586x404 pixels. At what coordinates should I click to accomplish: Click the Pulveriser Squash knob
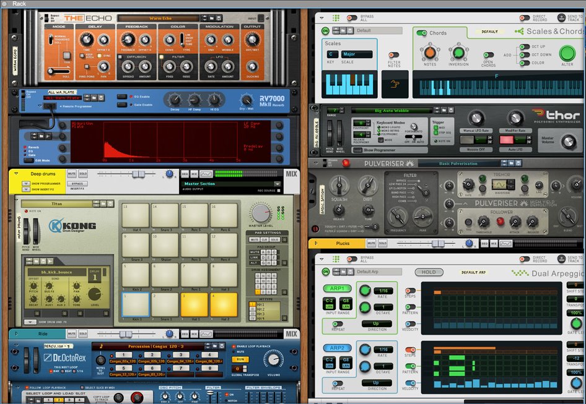pos(338,186)
